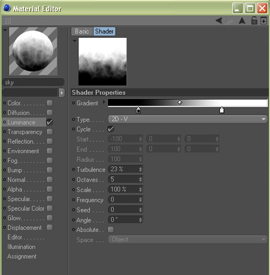Image resolution: width=270 pixels, height=275 pixels.
Task: Select the left black gradient knot
Action: pyautogui.click(x=138, y=110)
